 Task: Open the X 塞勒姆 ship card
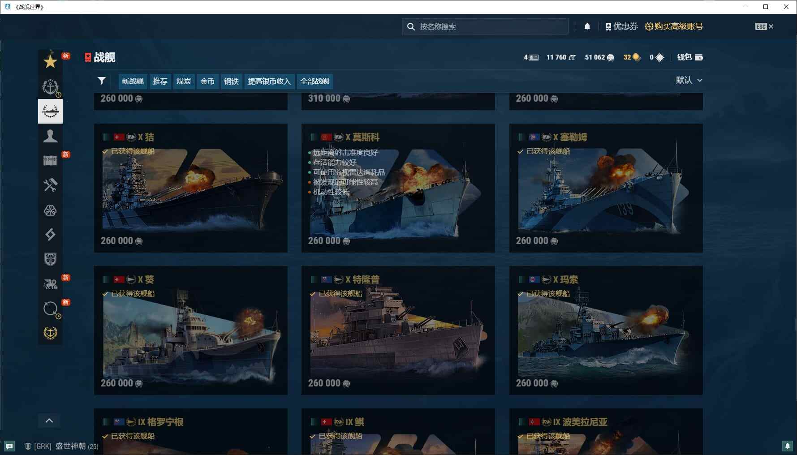coord(606,188)
